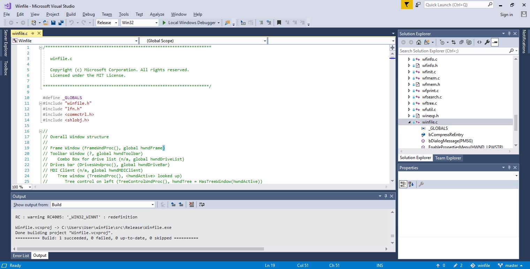This screenshot has width=530, height=269.
Task: Click the user account icon near Sign in
Action: 524,14
